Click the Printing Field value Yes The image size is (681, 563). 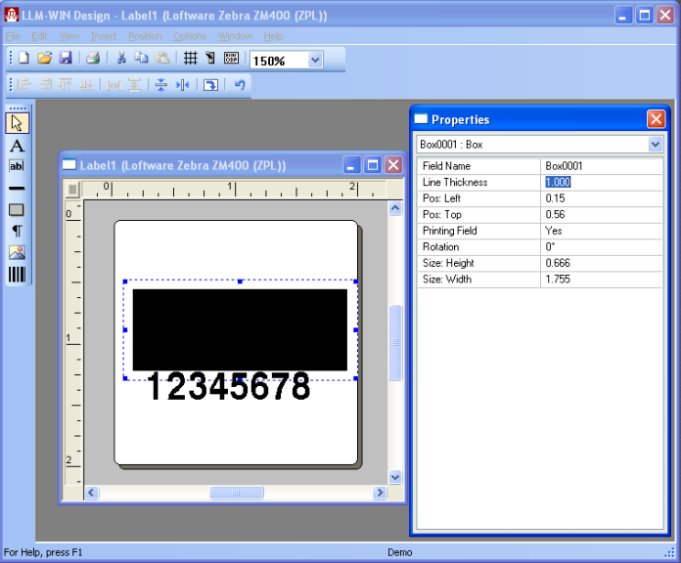602,231
